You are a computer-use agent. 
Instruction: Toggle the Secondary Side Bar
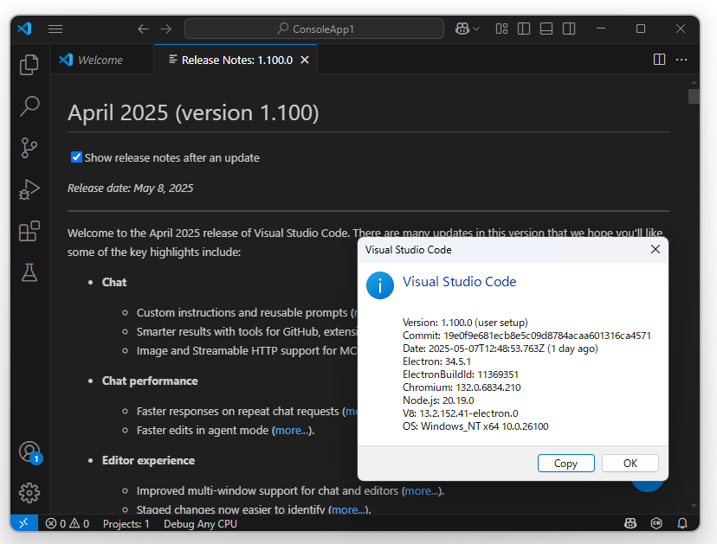tap(568, 29)
